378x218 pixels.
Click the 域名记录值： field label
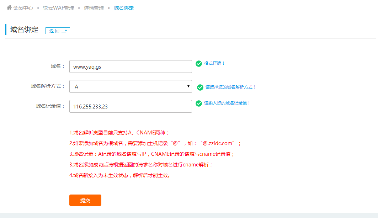coord(50,106)
